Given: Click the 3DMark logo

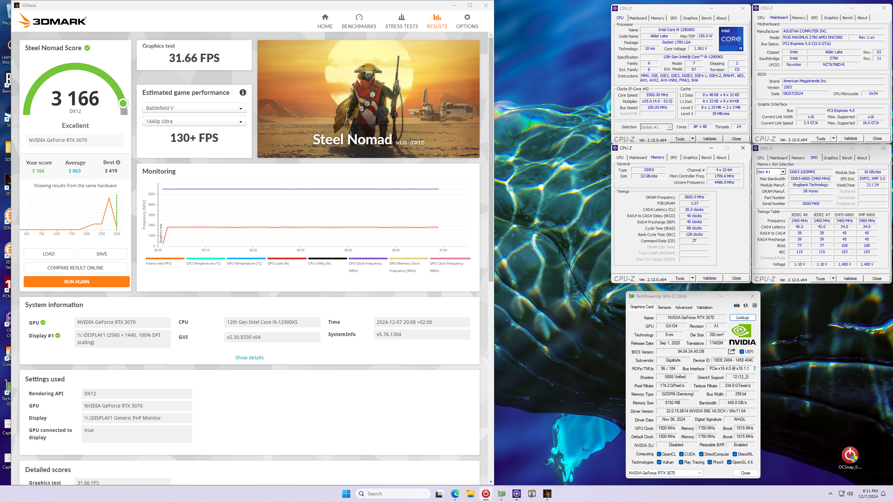Looking at the screenshot, I should (52, 21).
